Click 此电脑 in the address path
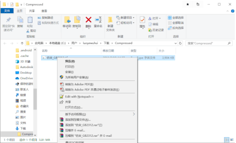The width and height of the screenshot is (236, 143). tap(39, 43)
